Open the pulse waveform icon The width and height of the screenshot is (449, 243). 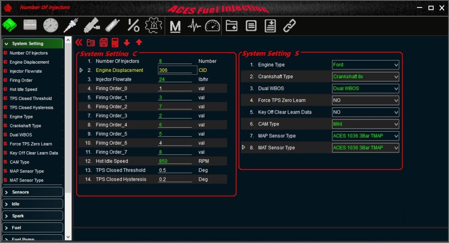click(194, 26)
